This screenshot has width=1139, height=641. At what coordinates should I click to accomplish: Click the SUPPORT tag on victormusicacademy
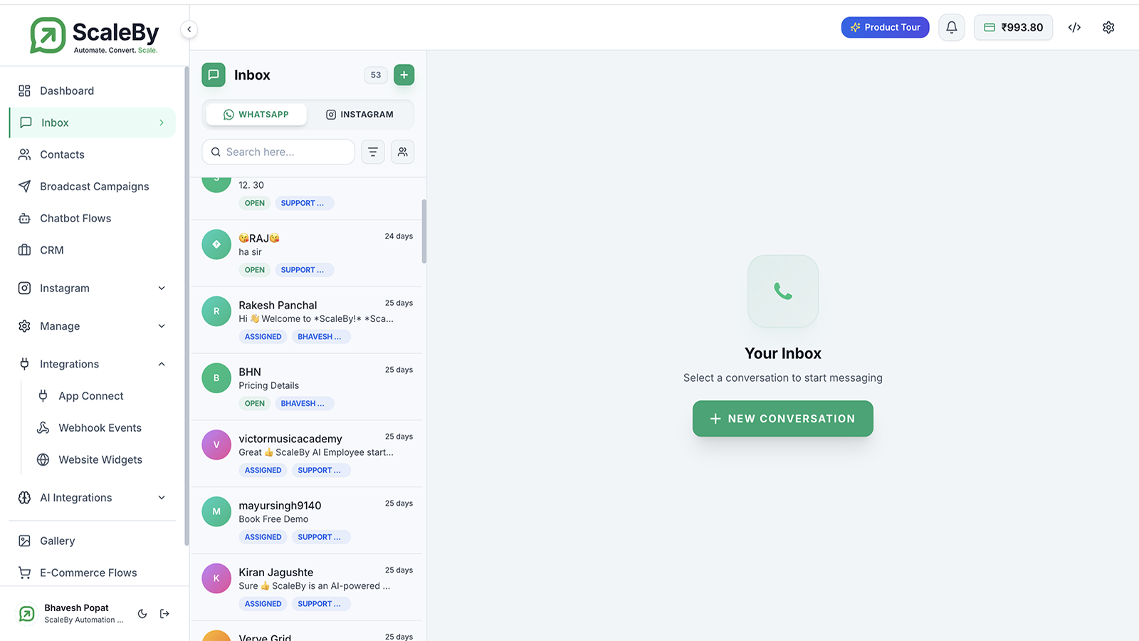[x=320, y=470]
